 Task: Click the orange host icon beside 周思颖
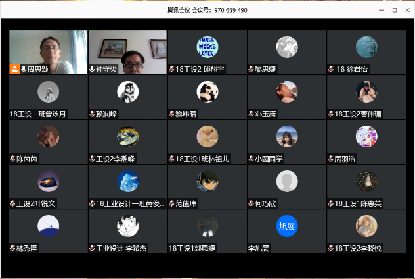click(x=14, y=69)
